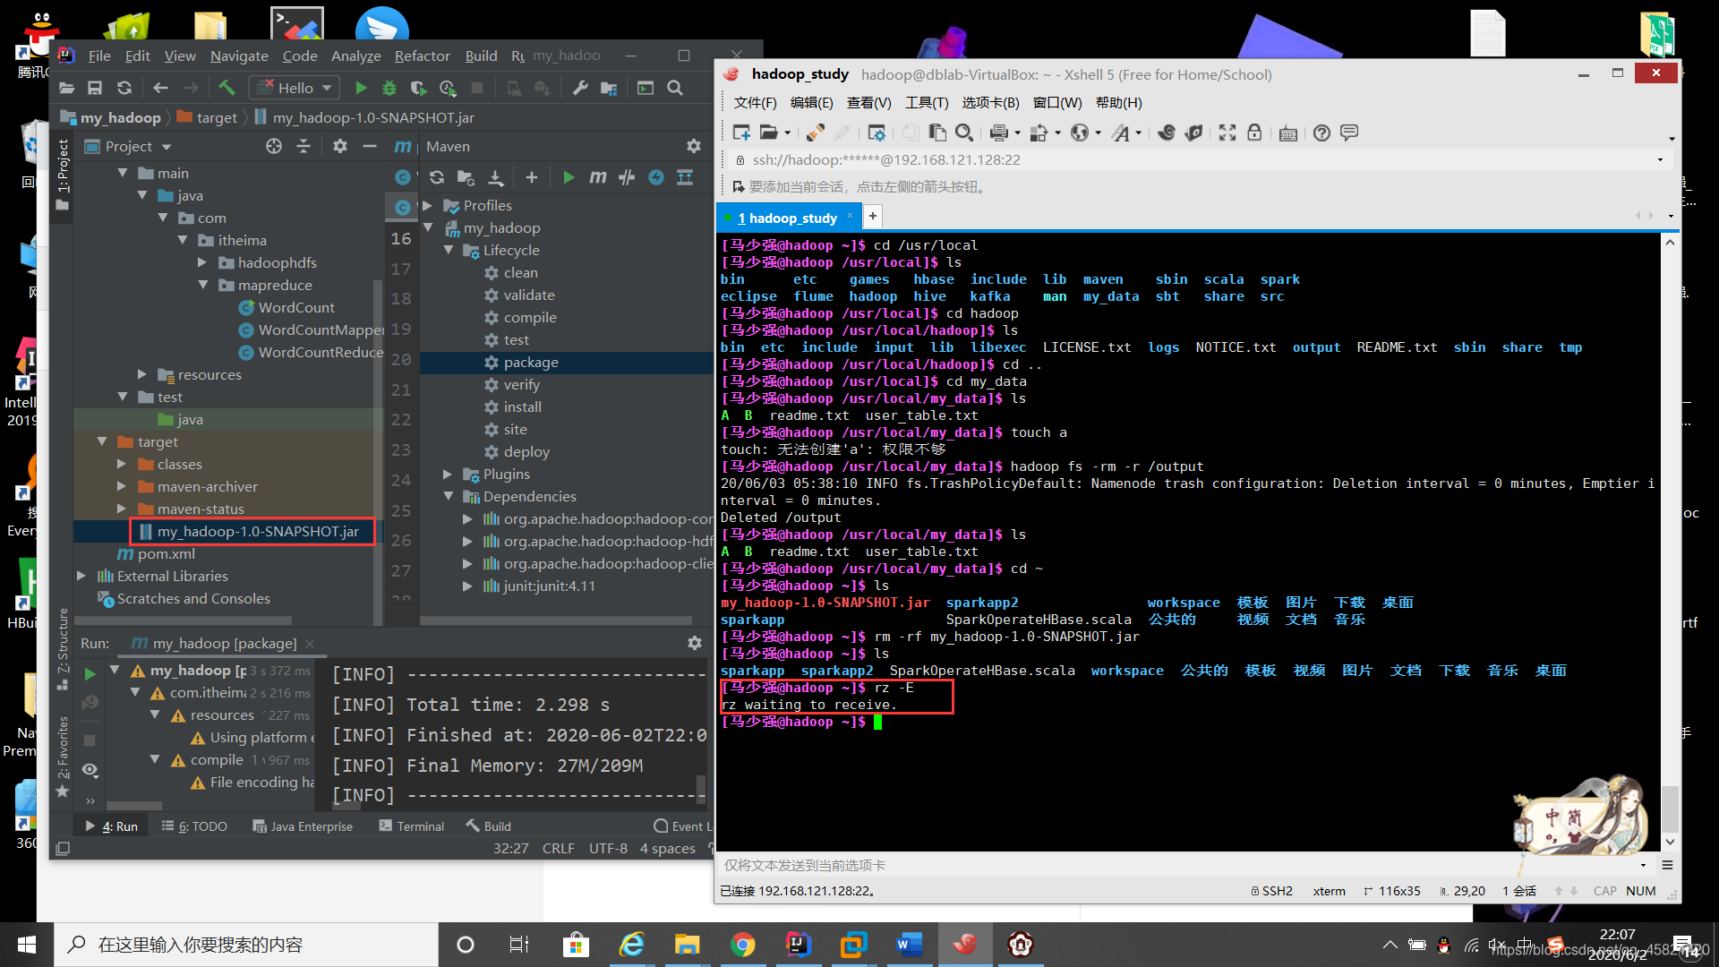Click the green Run button in IntelliJ toolbar
1719x967 pixels.
(361, 88)
